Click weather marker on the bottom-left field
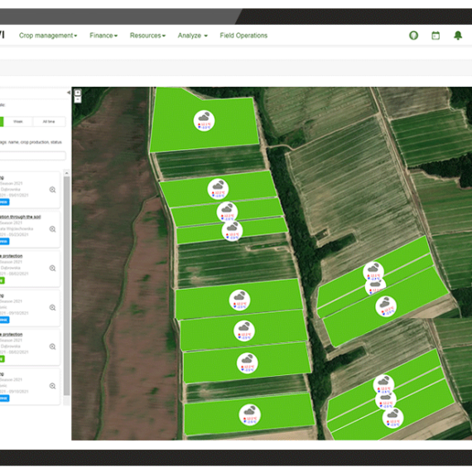 tap(249, 415)
